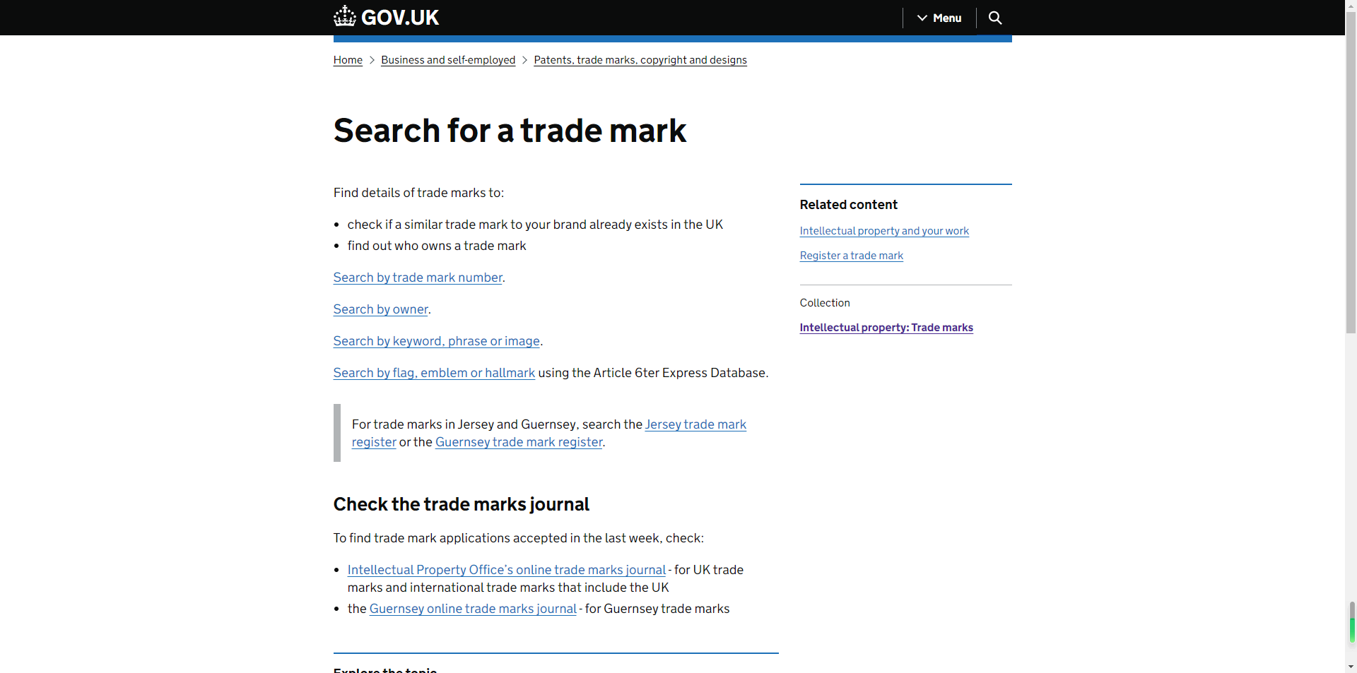The height and width of the screenshot is (673, 1357).
Task: Open Guernsey online trade marks journal link
Action: [x=473, y=609]
